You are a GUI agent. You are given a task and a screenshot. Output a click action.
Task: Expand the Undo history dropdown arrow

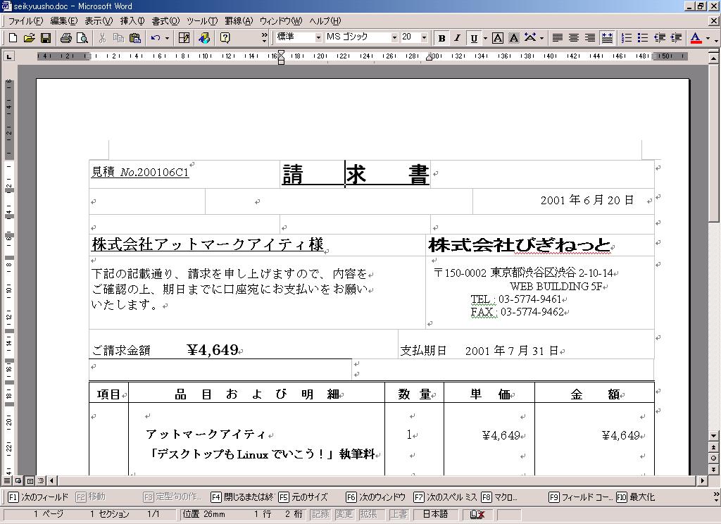point(167,38)
